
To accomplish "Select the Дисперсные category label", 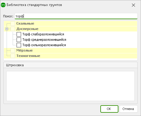I will [x=27, y=29].
